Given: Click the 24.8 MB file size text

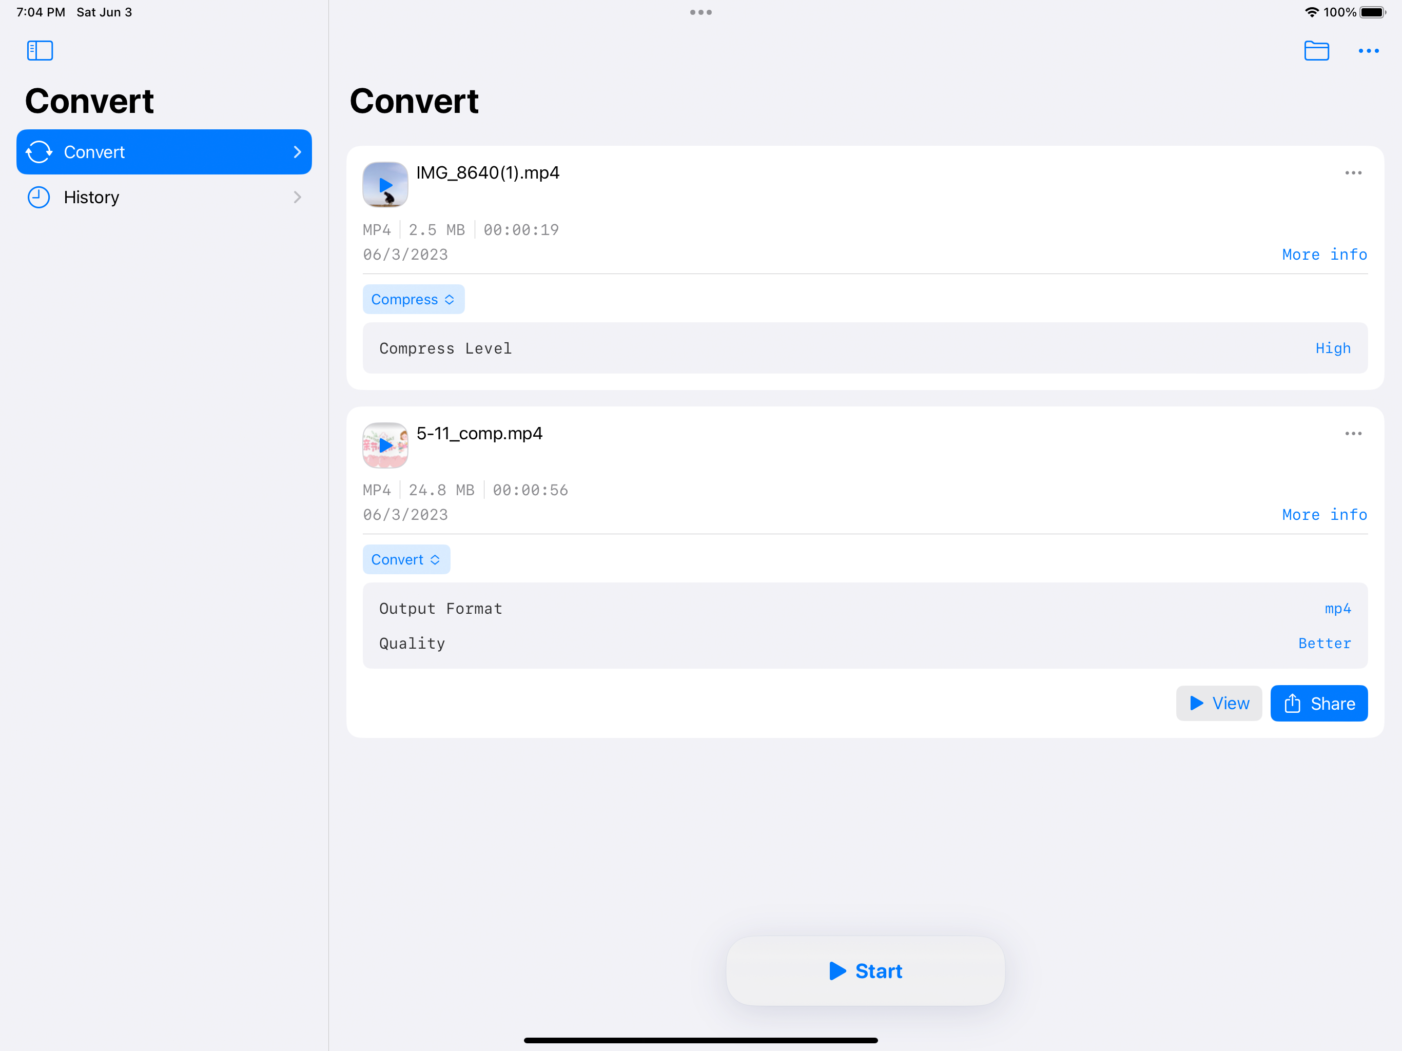Looking at the screenshot, I should coord(442,490).
